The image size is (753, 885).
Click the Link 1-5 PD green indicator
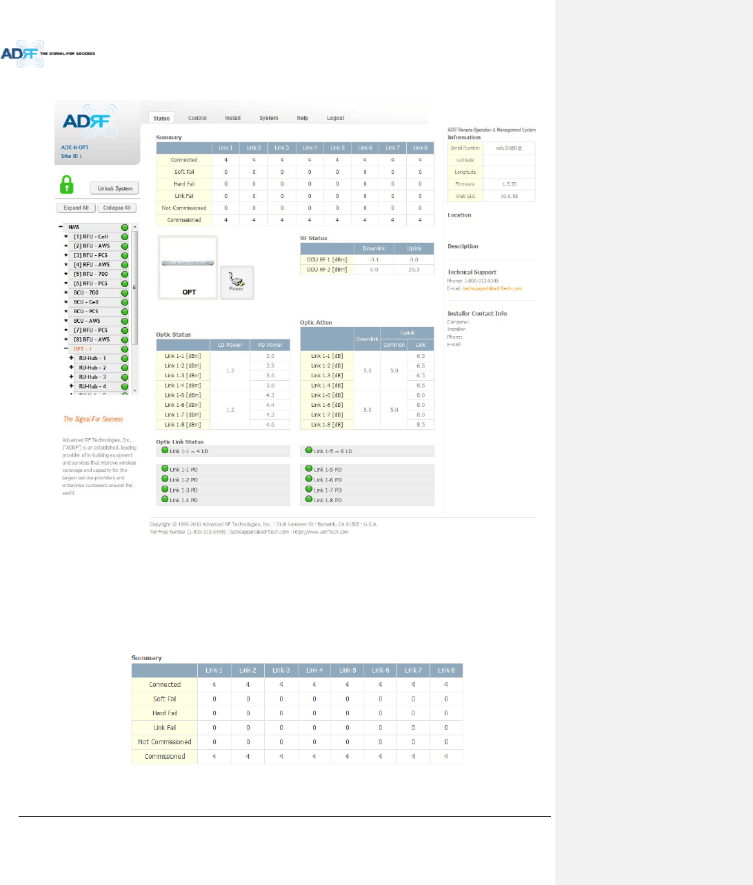309,469
